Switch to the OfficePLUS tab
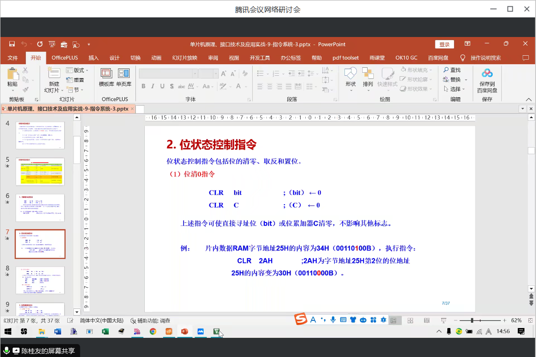Viewport: 536px width, 357px height. pyautogui.click(x=65, y=58)
